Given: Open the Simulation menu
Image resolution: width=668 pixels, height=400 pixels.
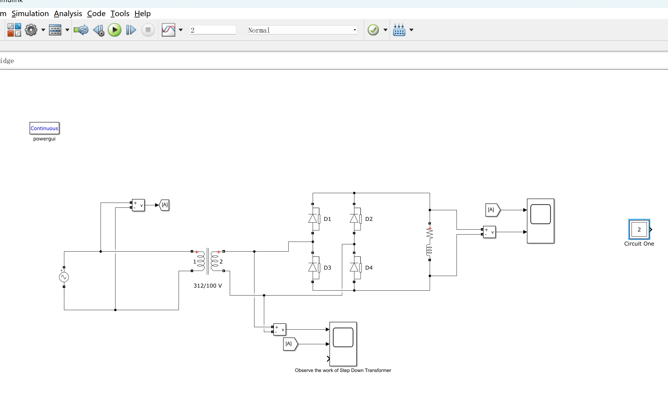Looking at the screenshot, I should (30, 13).
